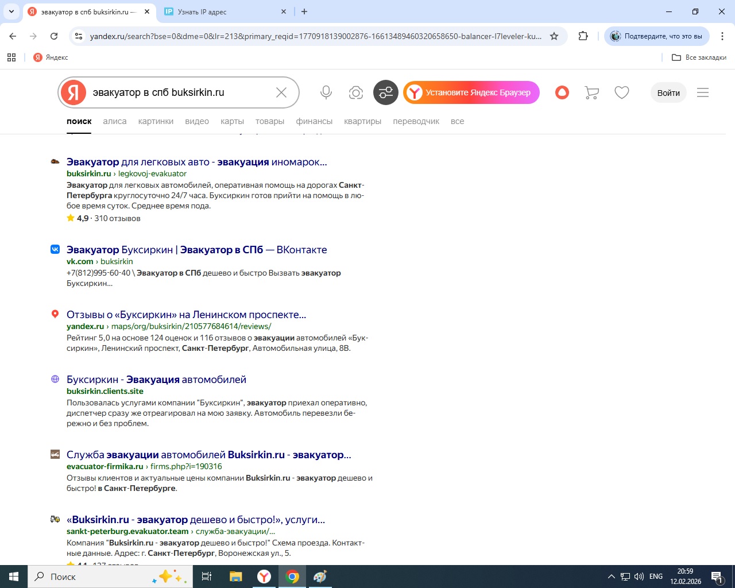Image resolution: width=735 pixels, height=588 pixels.
Task: Click the '310 отзывов' rating text
Action: [x=117, y=218]
